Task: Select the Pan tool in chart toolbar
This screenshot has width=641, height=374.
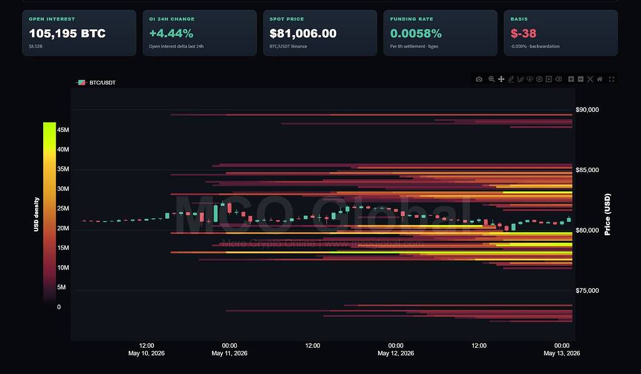Action: point(501,79)
